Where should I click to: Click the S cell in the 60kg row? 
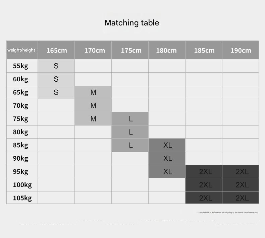56,79
